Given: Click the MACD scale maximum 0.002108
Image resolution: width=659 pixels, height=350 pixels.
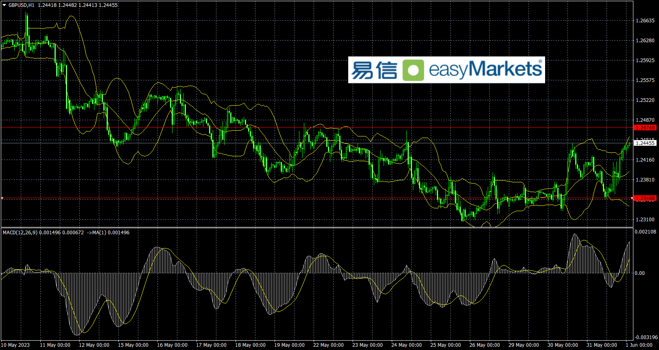Looking at the screenshot, I should pyautogui.click(x=646, y=232).
